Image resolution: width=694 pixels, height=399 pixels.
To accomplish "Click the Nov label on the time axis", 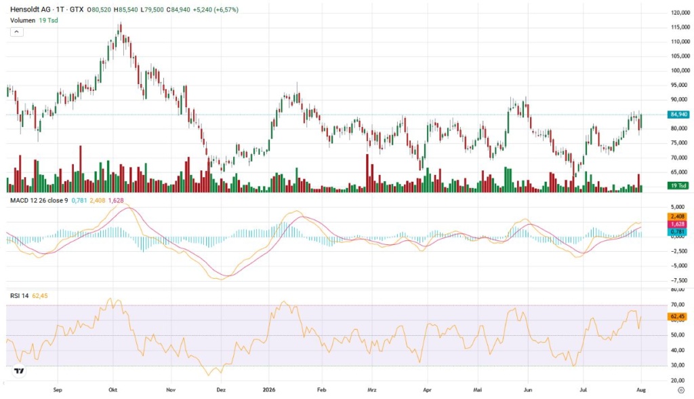I will [x=171, y=390].
